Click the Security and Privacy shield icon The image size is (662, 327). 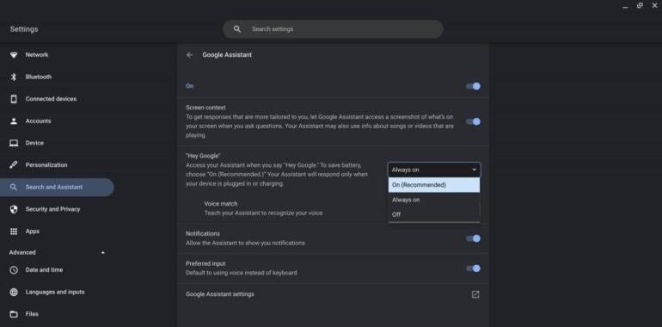pos(14,209)
